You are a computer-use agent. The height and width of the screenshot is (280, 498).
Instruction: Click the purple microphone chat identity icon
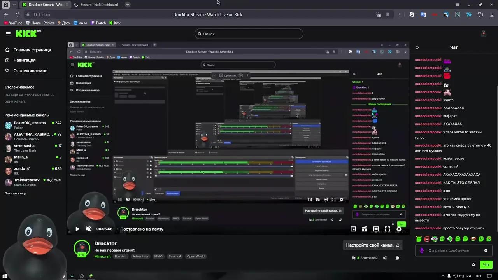coord(422,250)
